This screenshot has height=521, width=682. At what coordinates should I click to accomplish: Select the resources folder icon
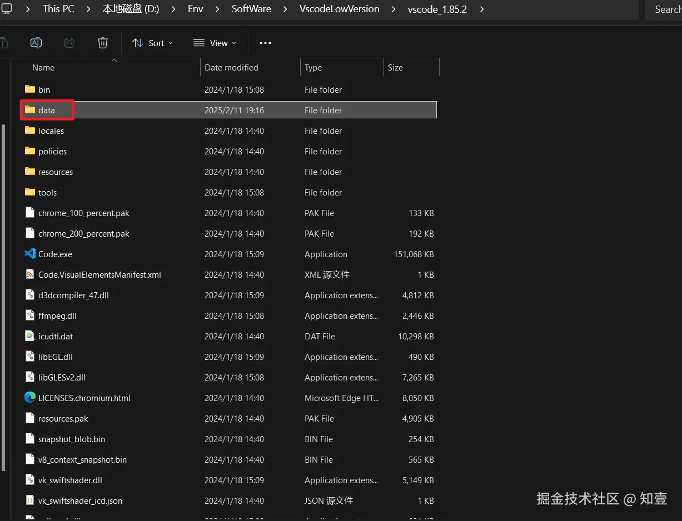coord(30,172)
